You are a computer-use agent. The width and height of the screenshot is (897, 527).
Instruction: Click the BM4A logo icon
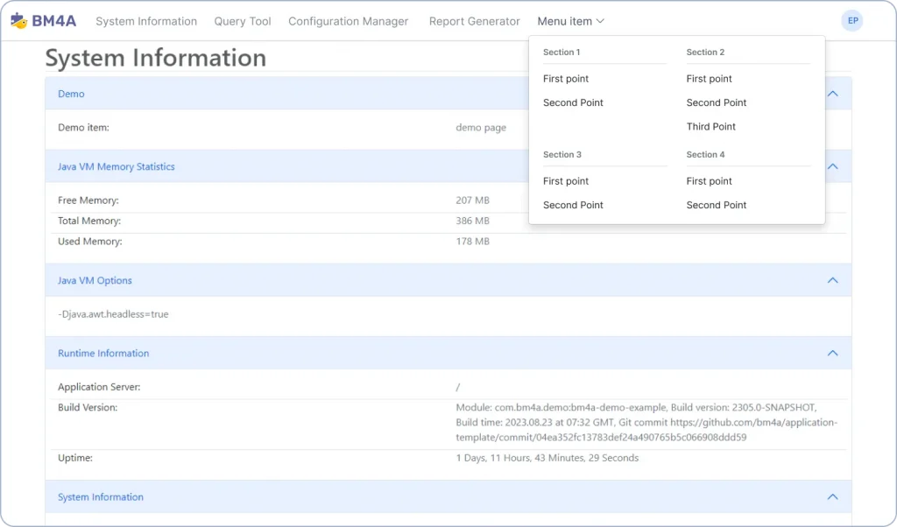pyautogui.click(x=19, y=21)
